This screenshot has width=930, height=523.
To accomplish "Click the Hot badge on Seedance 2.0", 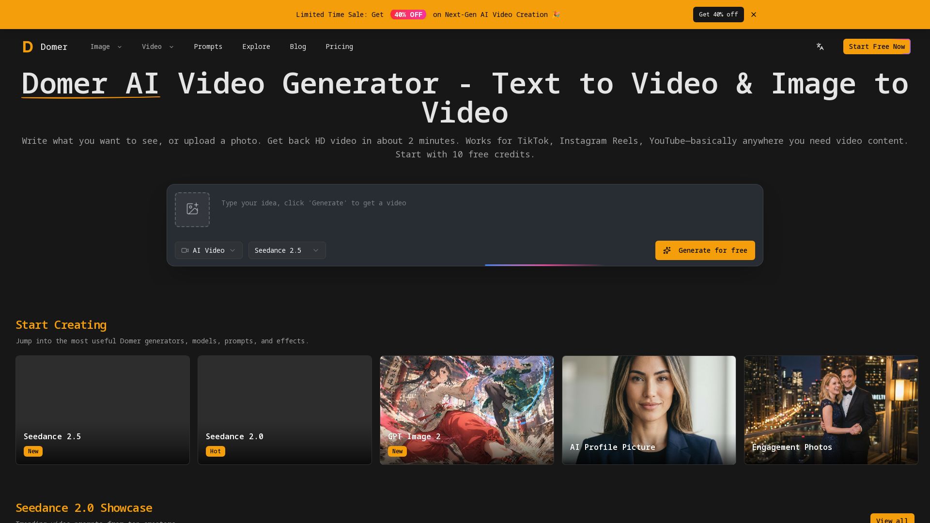I will pos(216,451).
